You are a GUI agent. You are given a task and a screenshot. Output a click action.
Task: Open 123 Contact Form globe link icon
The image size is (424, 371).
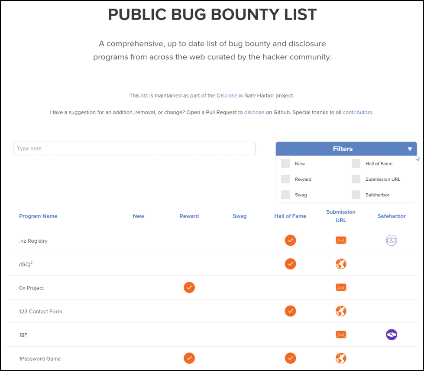pos(341,311)
